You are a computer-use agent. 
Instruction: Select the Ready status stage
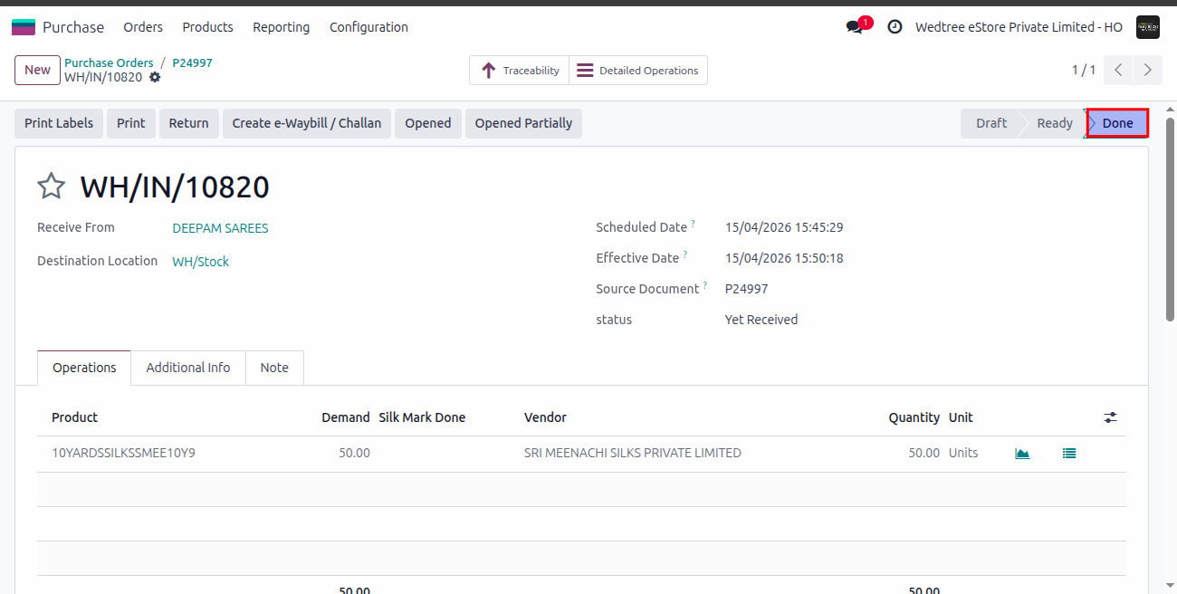[x=1054, y=123]
